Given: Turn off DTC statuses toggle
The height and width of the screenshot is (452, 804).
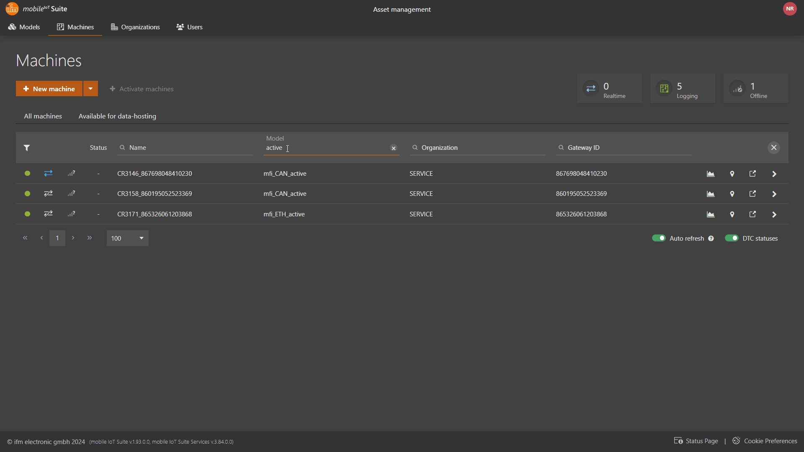Looking at the screenshot, I should pyautogui.click(x=732, y=238).
